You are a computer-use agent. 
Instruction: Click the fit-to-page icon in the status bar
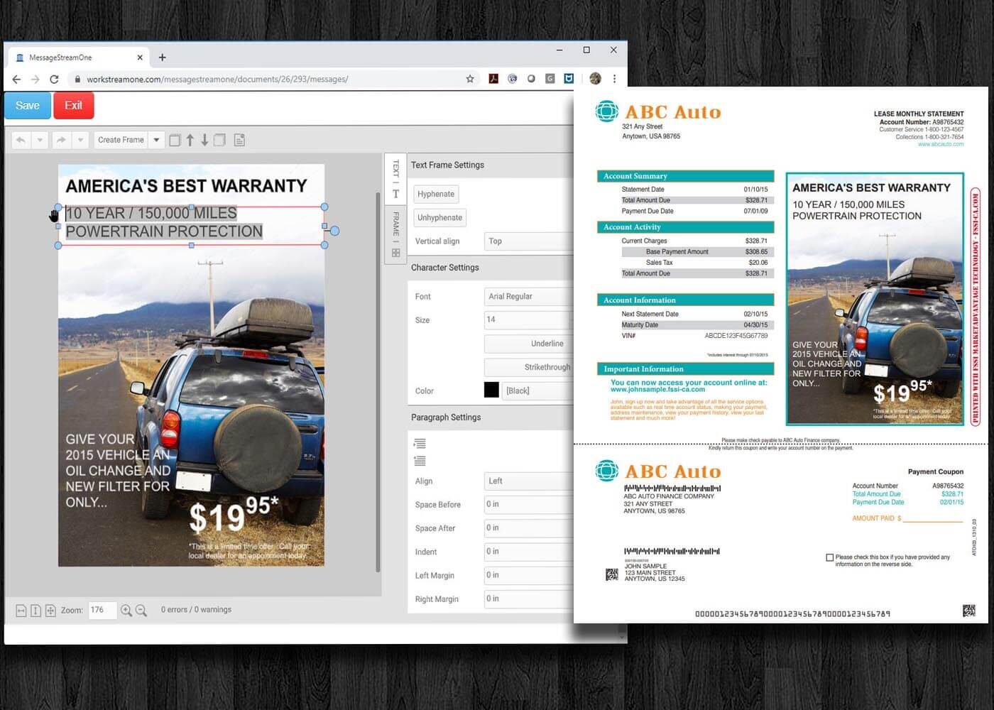[x=50, y=610]
